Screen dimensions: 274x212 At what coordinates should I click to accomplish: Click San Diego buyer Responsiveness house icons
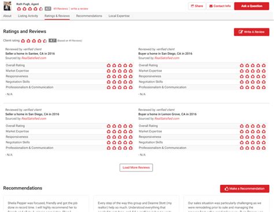(x=253, y=76)
